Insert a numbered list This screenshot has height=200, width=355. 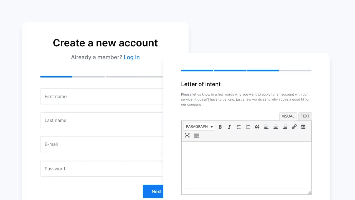tap(248, 127)
